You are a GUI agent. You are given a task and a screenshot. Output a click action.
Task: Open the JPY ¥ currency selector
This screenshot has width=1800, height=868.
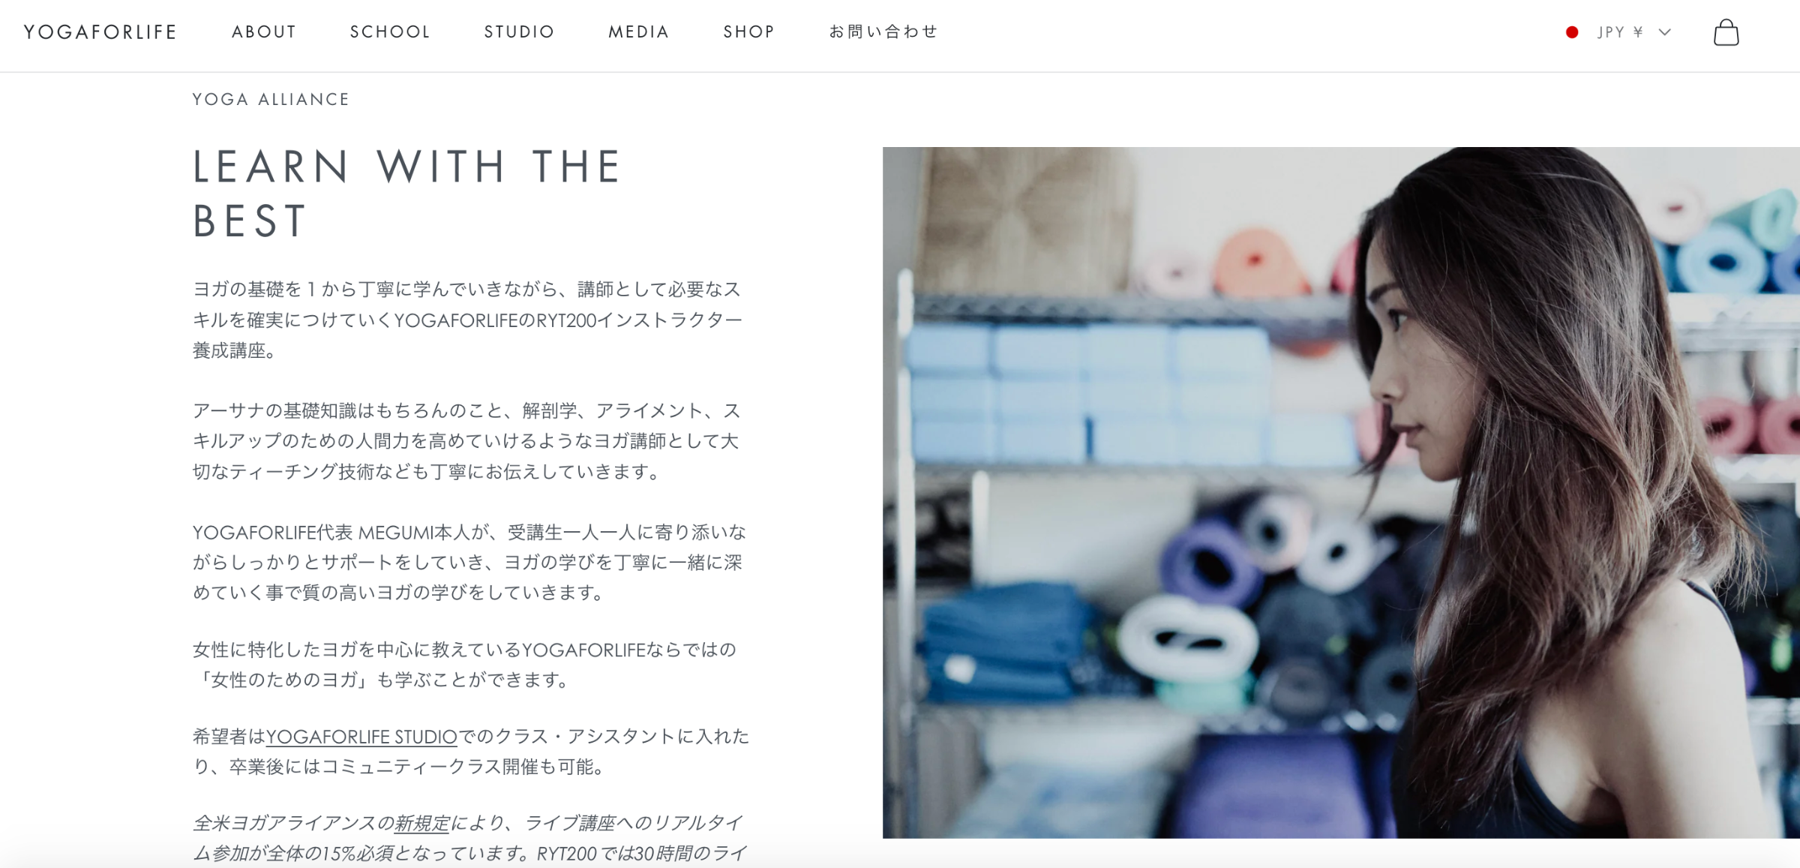pos(1620,32)
